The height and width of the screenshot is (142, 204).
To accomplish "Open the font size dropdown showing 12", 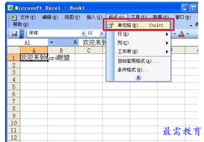I will (102, 33).
